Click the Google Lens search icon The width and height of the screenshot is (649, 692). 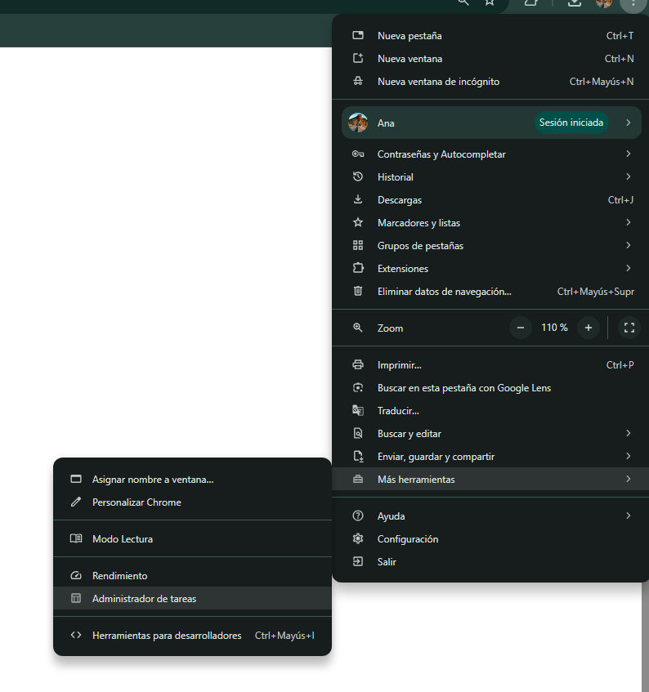point(357,388)
